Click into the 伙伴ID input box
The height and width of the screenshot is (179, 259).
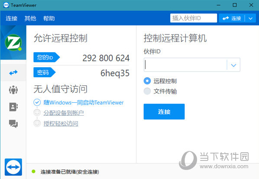tap(186, 65)
